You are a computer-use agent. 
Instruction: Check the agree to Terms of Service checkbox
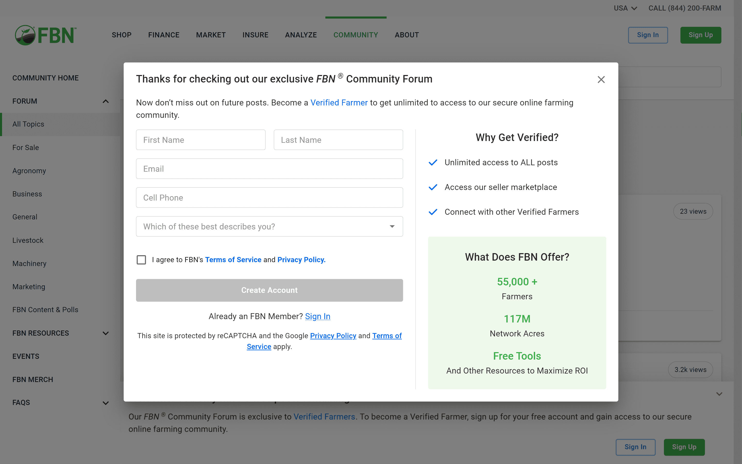(x=141, y=260)
